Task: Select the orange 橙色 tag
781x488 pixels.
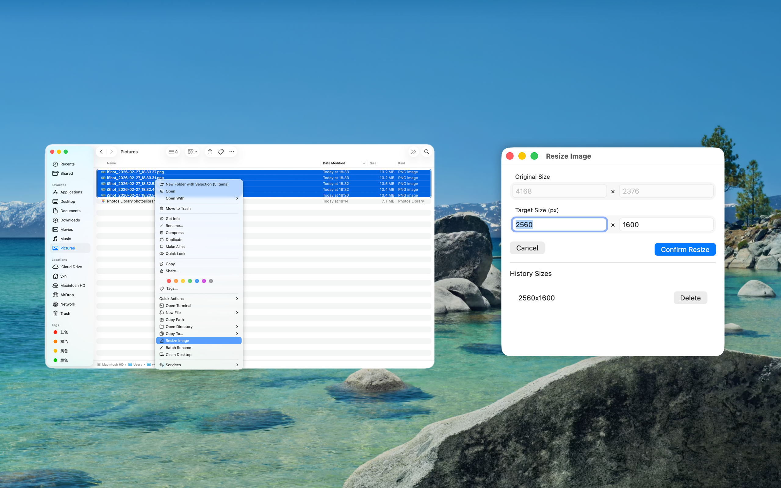Action: (70, 342)
